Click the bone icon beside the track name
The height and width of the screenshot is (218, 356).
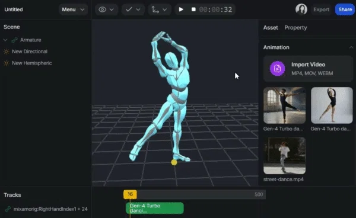pyautogui.click(x=8, y=209)
